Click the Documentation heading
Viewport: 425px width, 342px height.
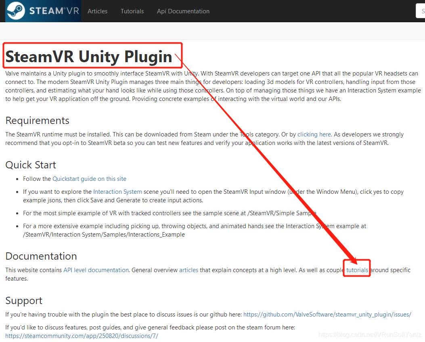click(41, 256)
